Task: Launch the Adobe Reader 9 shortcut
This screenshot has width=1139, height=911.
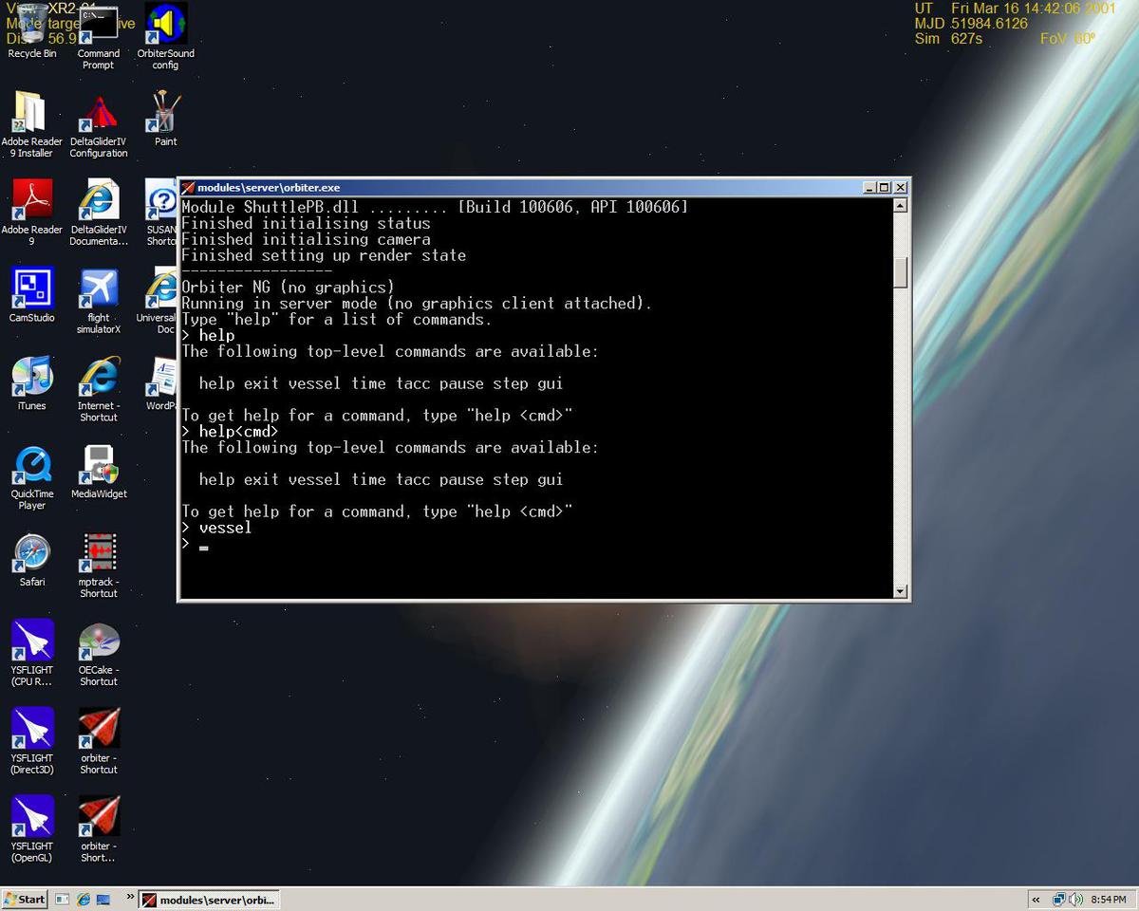Action: [32, 212]
